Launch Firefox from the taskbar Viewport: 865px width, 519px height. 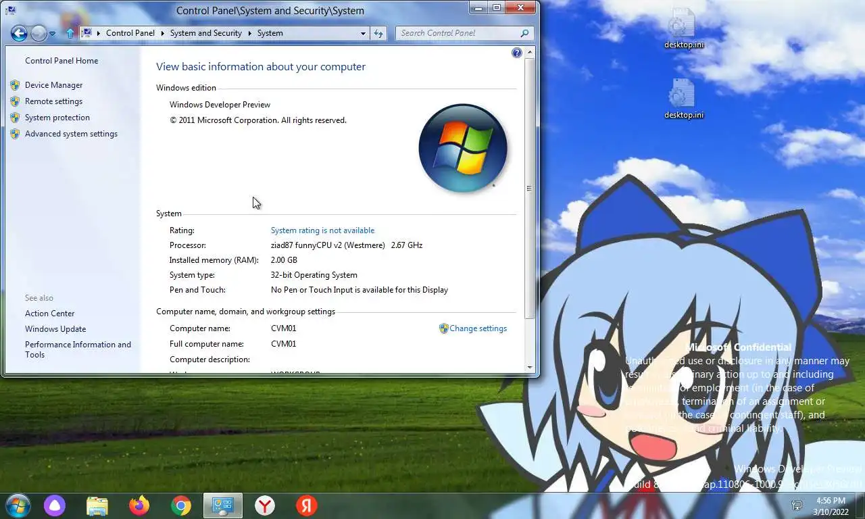point(139,505)
